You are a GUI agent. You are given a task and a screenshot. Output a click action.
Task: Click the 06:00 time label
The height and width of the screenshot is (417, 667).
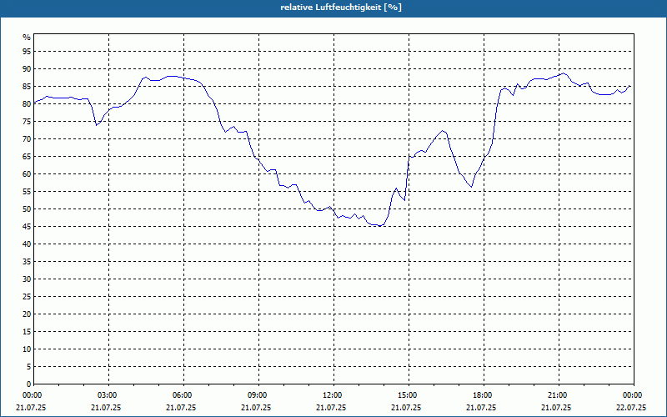pyautogui.click(x=183, y=395)
